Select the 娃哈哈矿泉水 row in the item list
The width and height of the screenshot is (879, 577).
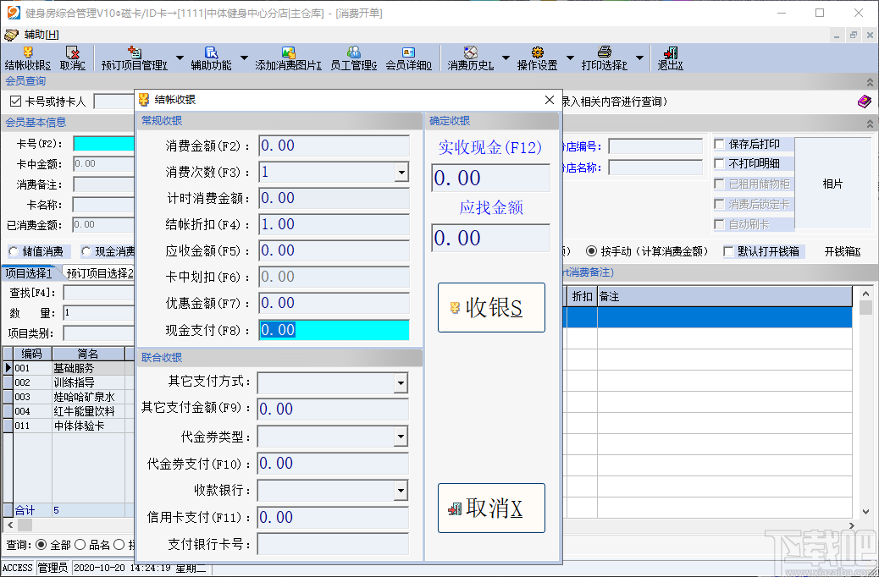pos(85,396)
